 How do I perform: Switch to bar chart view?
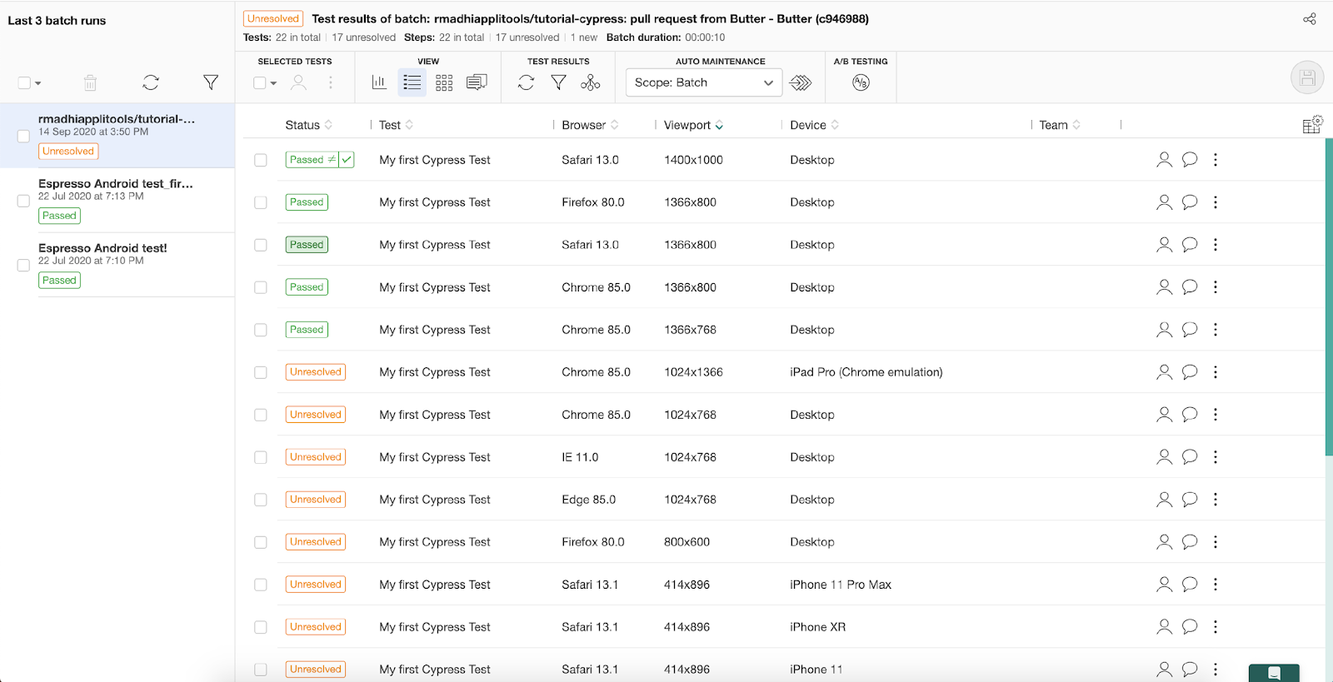coord(379,82)
